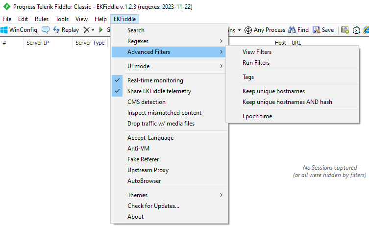The width and height of the screenshot is (369, 229).
Task: Click the Fiddler app logo icon
Action: tap(6, 6)
